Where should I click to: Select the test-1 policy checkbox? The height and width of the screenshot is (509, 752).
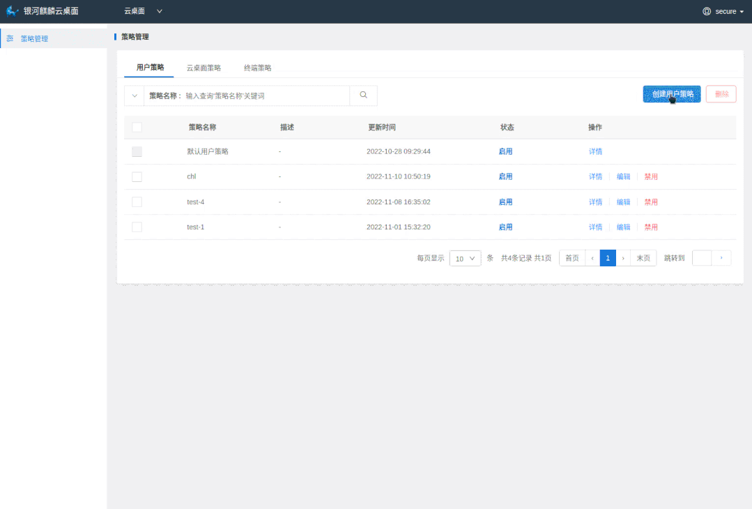(x=137, y=227)
